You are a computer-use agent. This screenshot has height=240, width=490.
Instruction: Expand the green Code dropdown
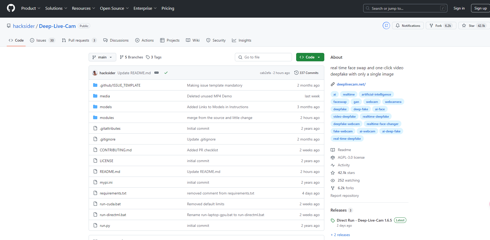tap(310, 57)
